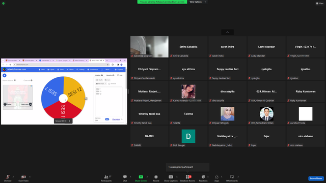Open Zoom Apps
Screen dimensions: 326x183
point(216,178)
